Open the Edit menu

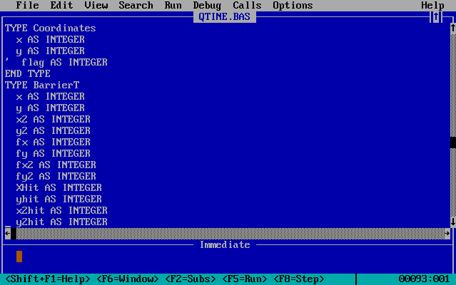[61, 5]
